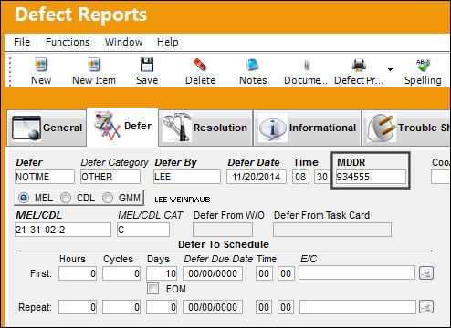Click the Repeat row Due Date field

click(x=213, y=307)
